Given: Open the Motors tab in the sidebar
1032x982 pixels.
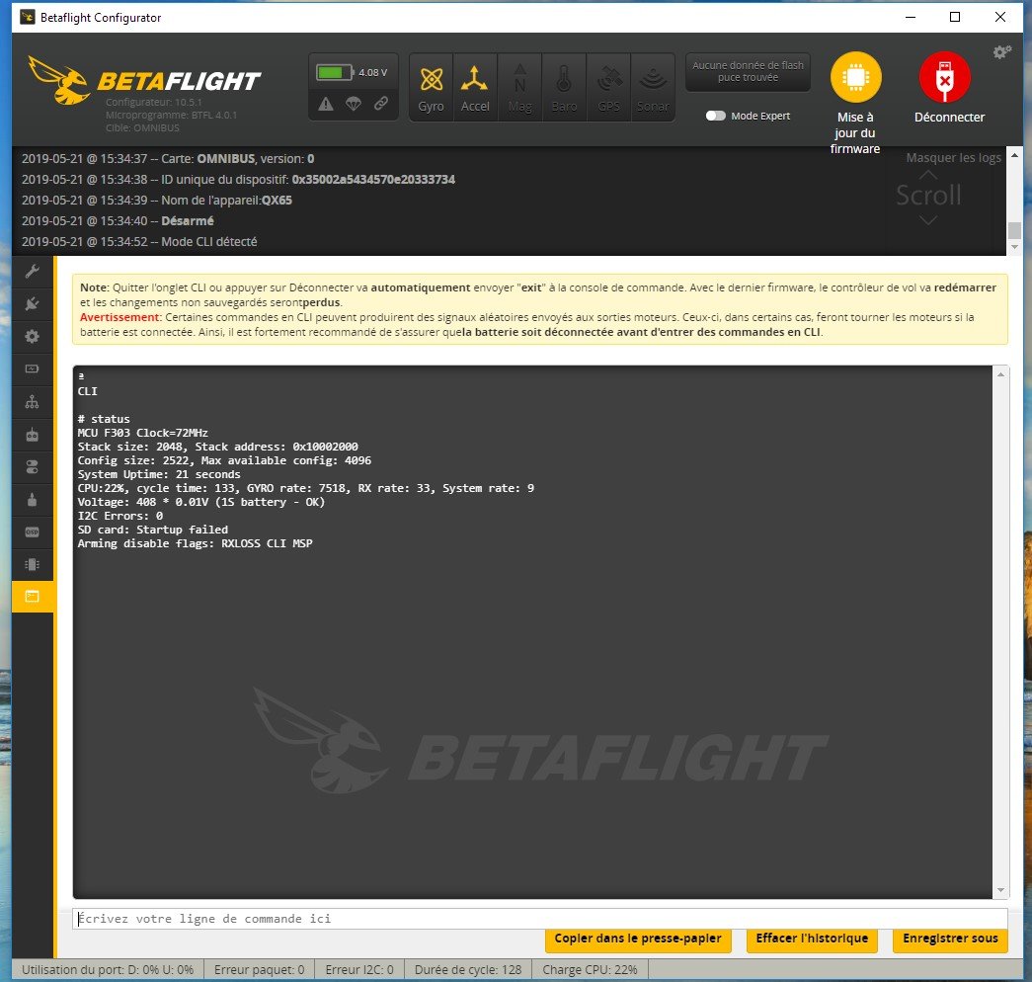Looking at the screenshot, I should (x=32, y=499).
